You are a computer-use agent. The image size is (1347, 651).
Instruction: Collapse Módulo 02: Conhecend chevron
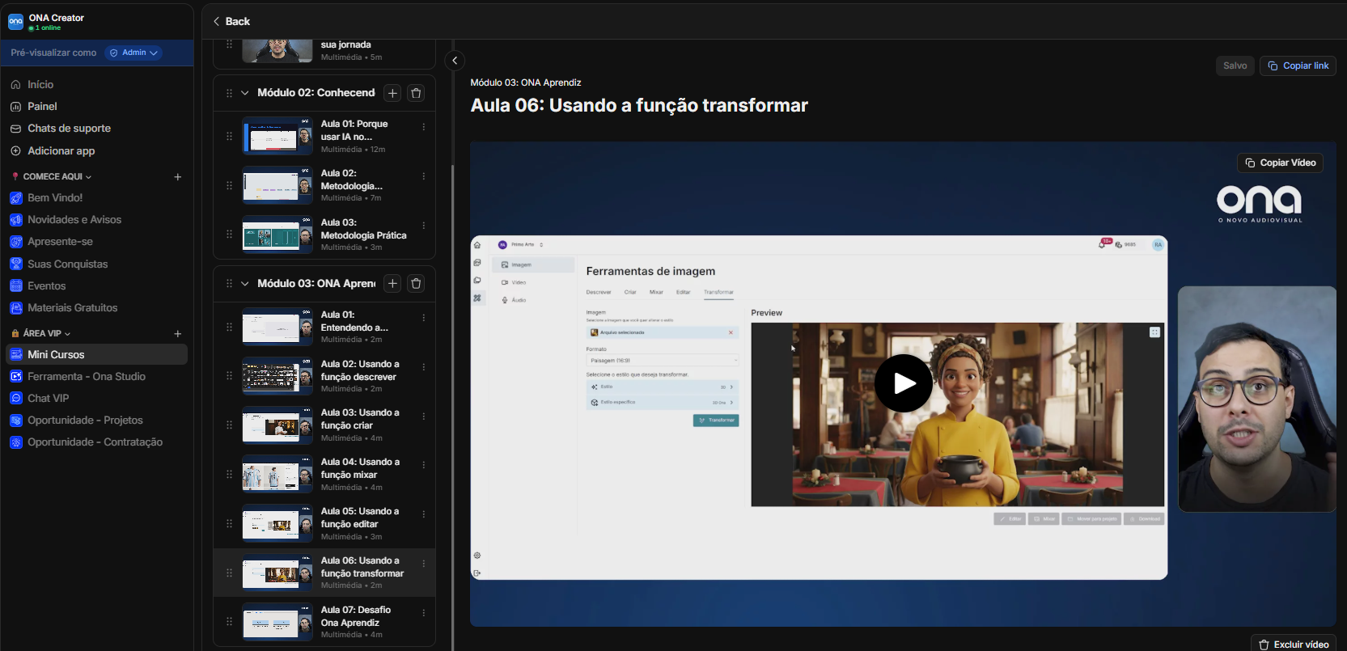point(245,93)
